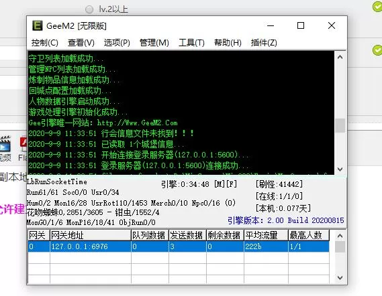Select the lv.2以上 radio button
This screenshot has height=296, width=382.
(89, 9)
